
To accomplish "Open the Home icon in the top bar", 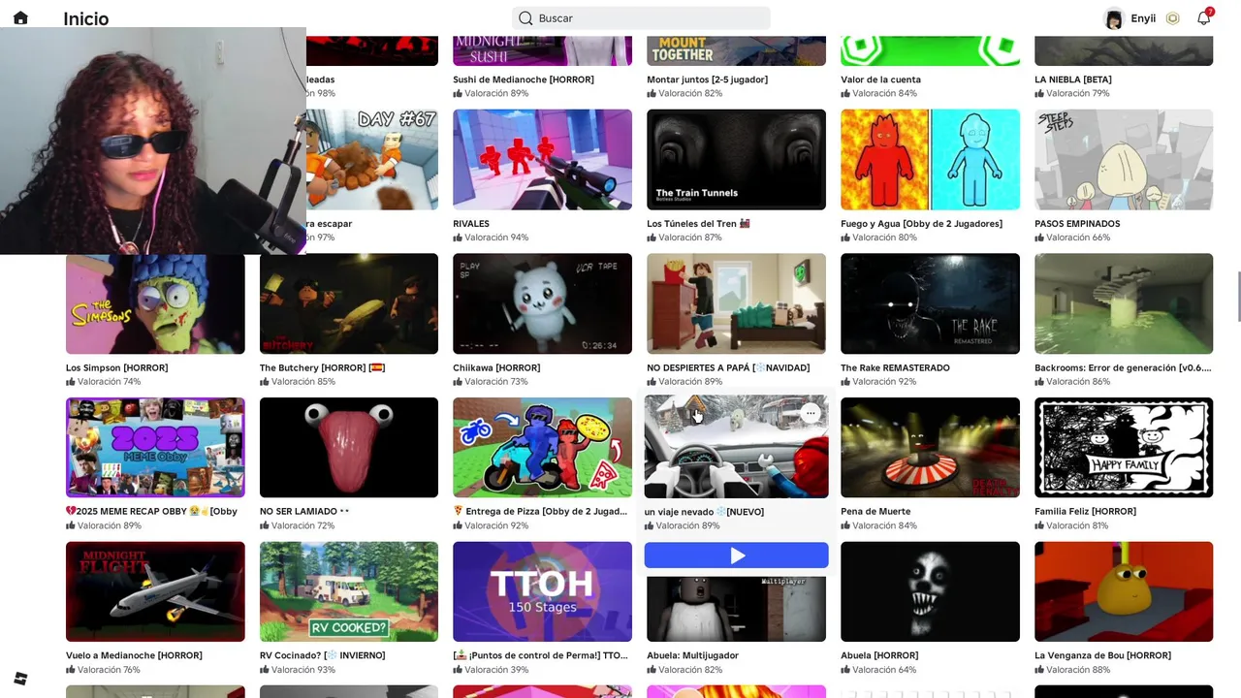I will click(20, 17).
